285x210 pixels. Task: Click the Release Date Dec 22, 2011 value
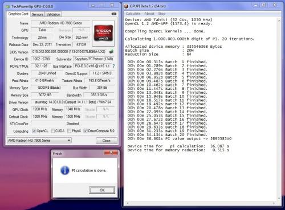42,44
